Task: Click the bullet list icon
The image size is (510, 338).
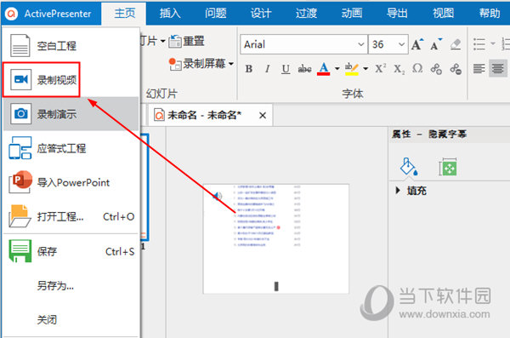Action: 479,44
